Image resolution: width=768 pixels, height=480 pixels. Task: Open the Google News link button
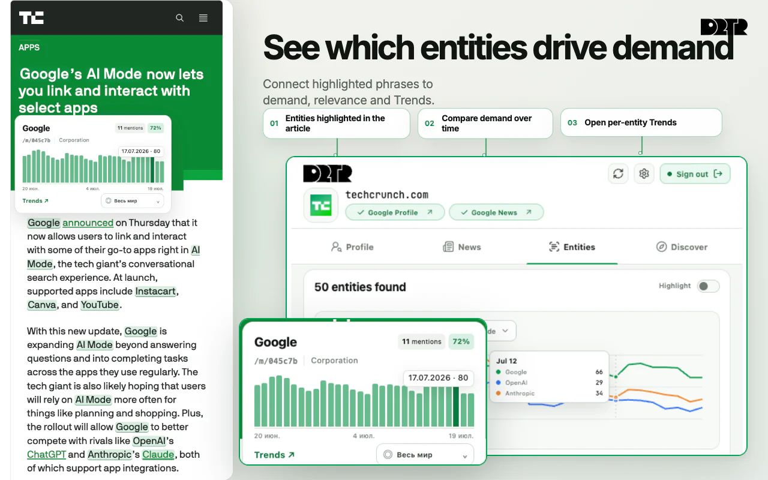(496, 212)
